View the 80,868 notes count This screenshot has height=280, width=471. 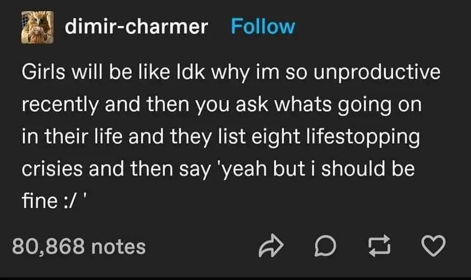tap(79, 246)
